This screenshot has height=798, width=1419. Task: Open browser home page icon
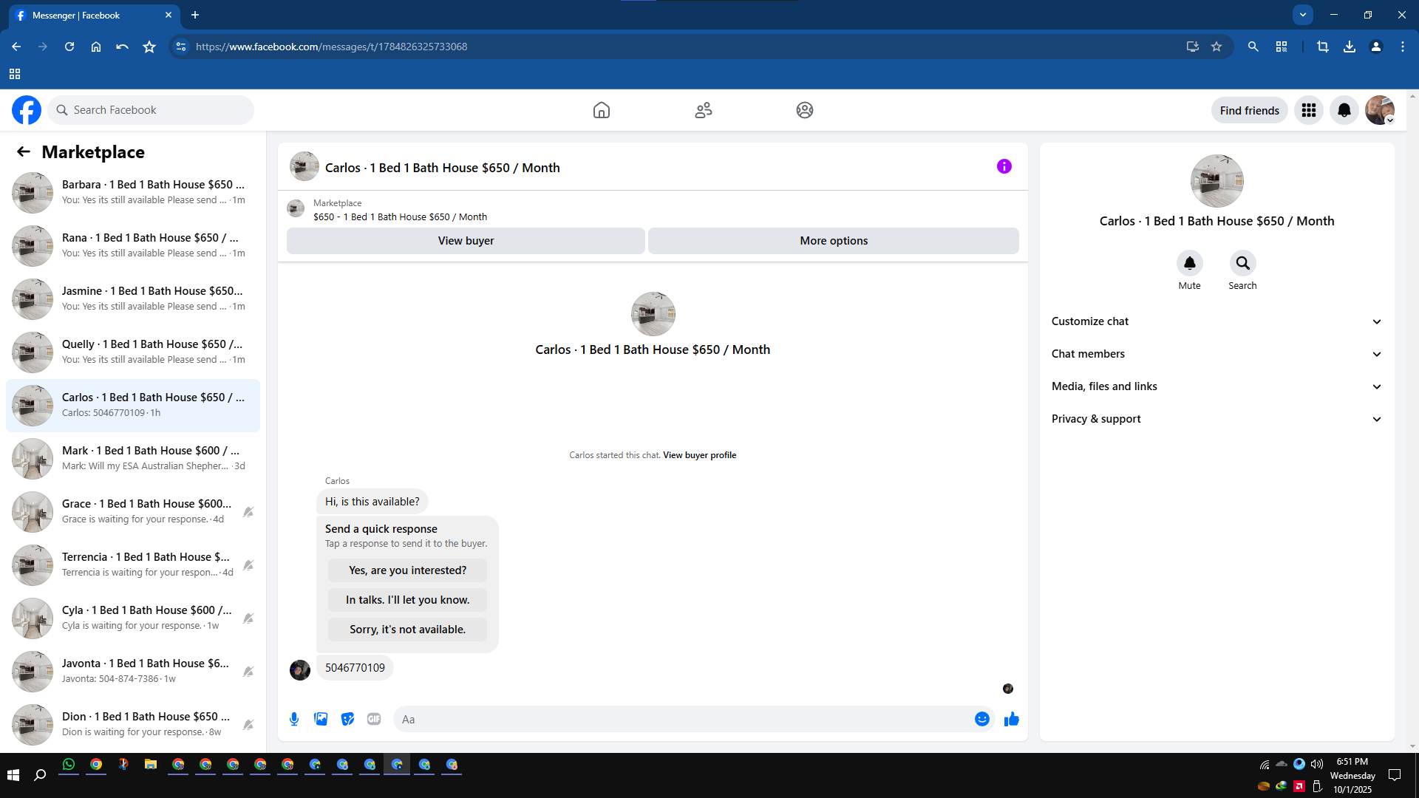(x=96, y=47)
